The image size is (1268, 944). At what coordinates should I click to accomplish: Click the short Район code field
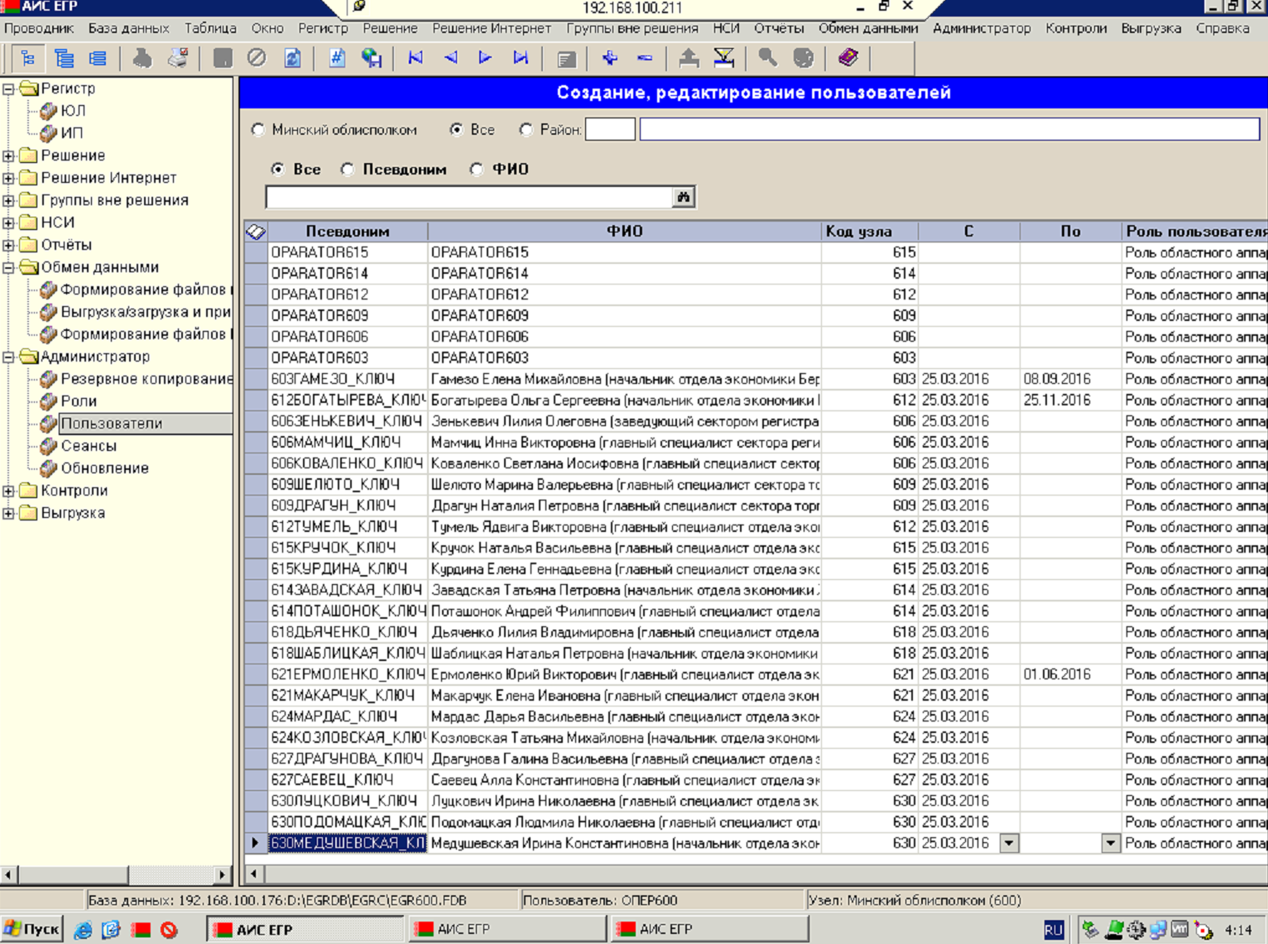(610, 130)
